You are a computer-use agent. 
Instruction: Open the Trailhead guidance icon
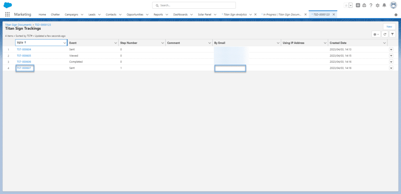point(364,5)
